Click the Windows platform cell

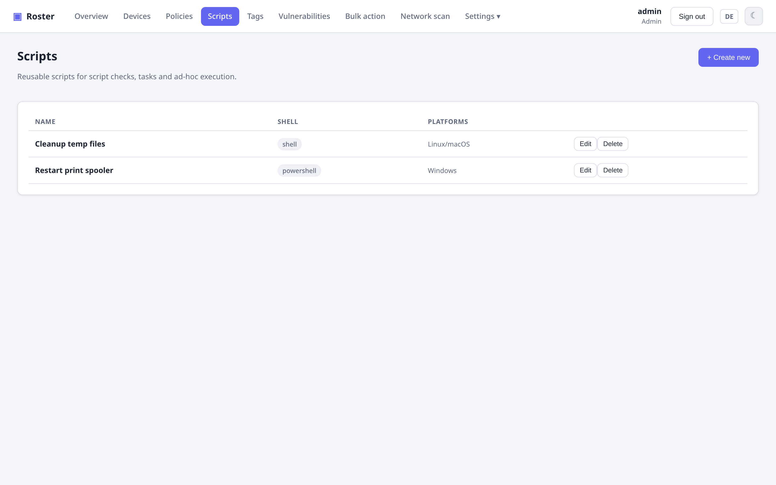[x=442, y=171]
